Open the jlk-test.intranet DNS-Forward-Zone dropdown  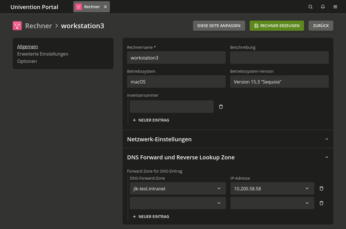pyautogui.click(x=219, y=188)
